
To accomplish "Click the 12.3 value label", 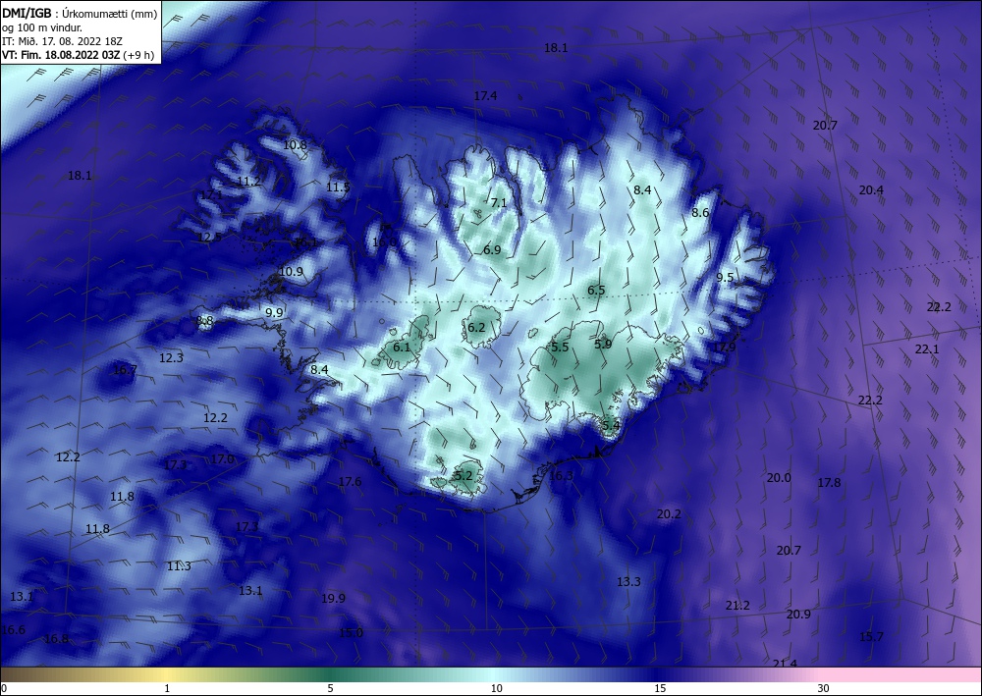I will click(171, 358).
